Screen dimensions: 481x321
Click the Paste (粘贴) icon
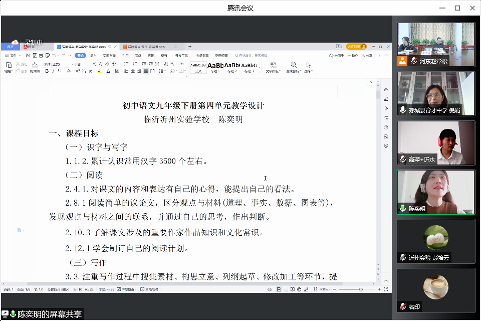click(x=8, y=67)
